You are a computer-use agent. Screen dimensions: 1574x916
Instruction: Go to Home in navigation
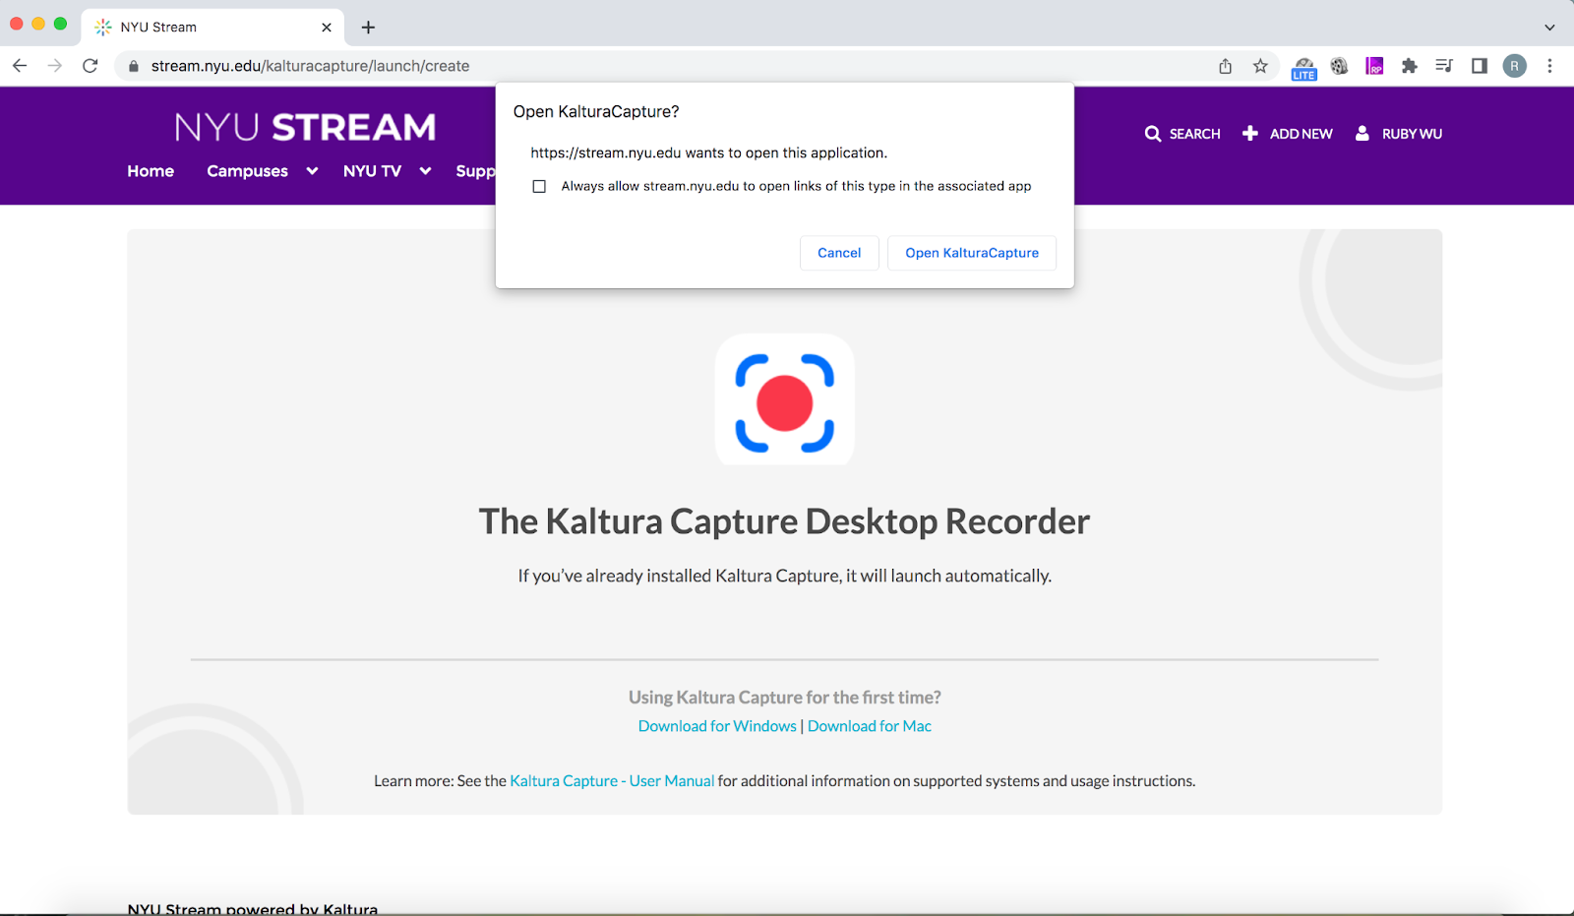(151, 171)
